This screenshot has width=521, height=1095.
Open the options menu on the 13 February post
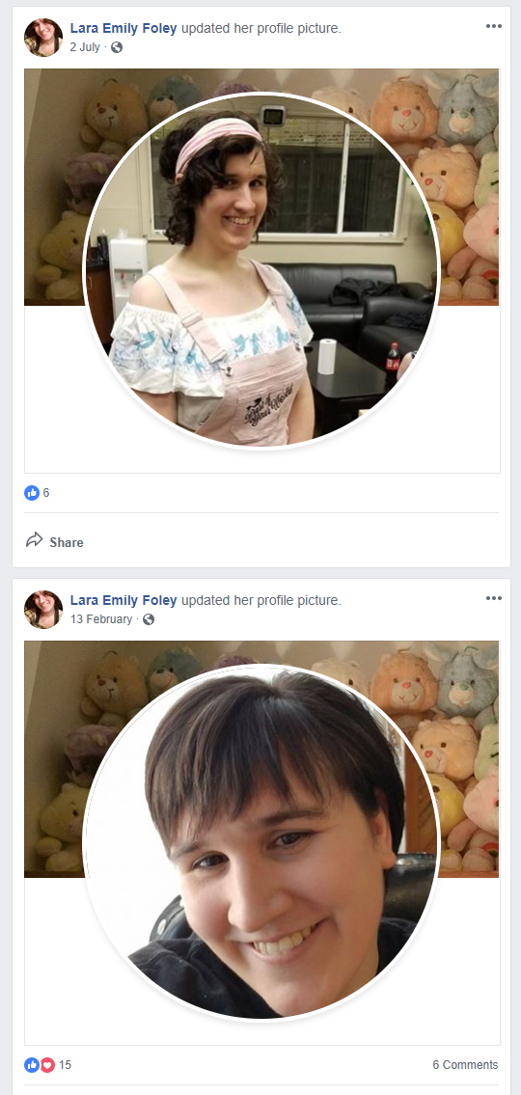click(494, 598)
